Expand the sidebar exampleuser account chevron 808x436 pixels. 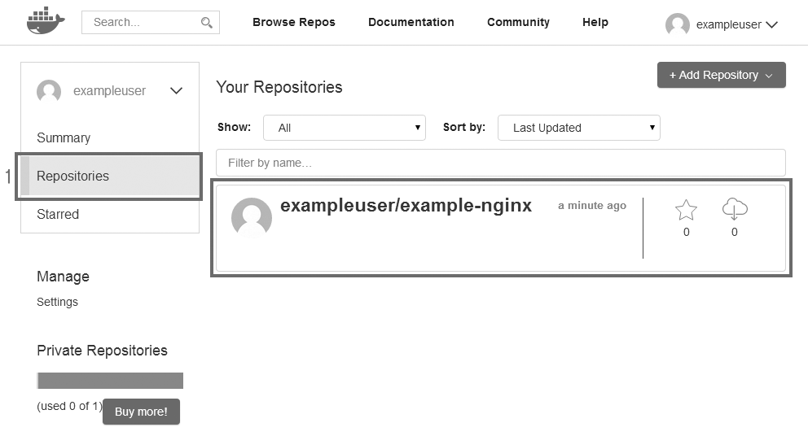click(x=176, y=91)
